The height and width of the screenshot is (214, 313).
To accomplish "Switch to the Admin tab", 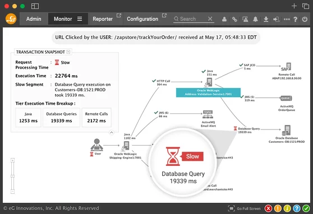I will click(x=34, y=19).
